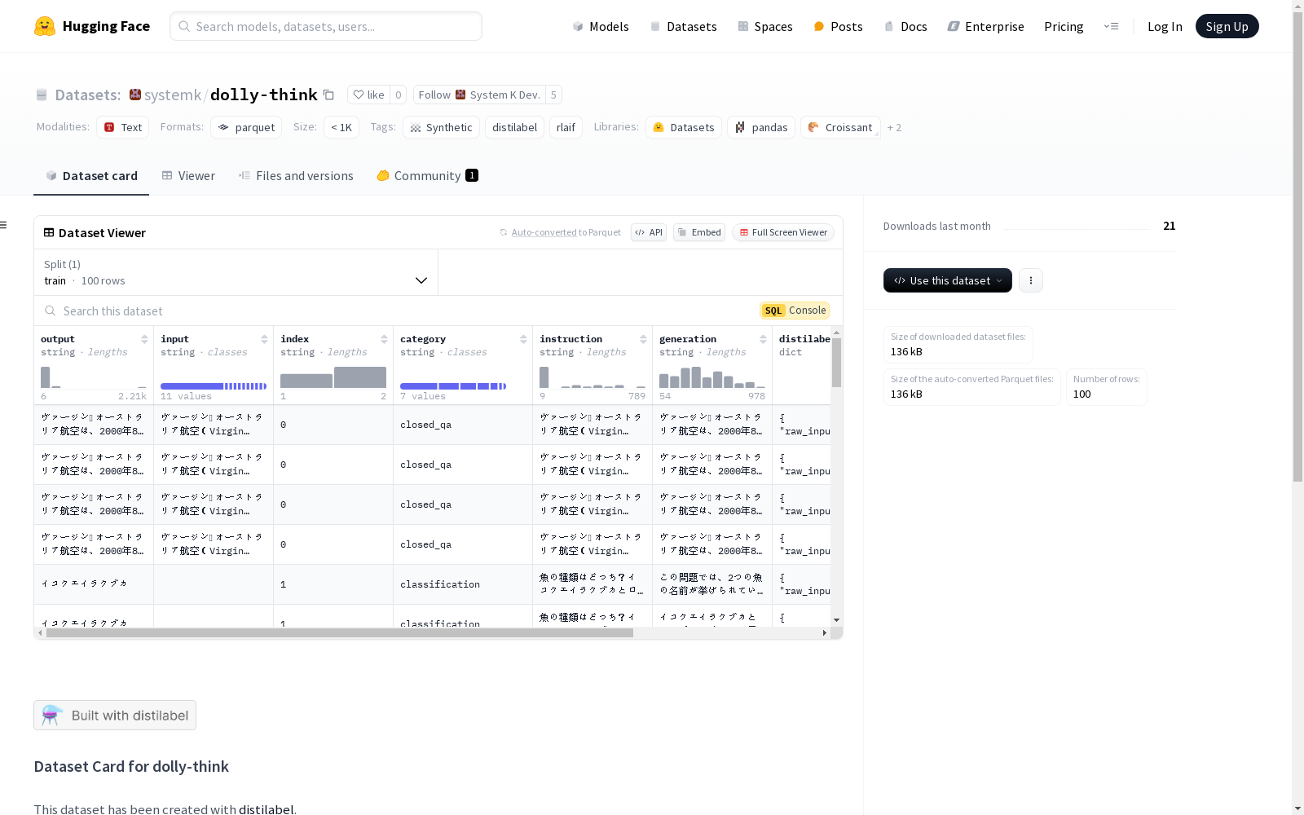Open the Embed option
1304x815 pixels.
699,232
